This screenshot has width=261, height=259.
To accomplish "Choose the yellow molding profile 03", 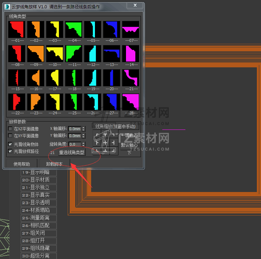I will (x=55, y=29).
